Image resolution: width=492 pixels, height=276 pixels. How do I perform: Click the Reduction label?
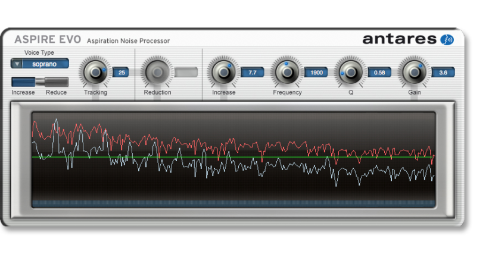(x=157, y=92)
